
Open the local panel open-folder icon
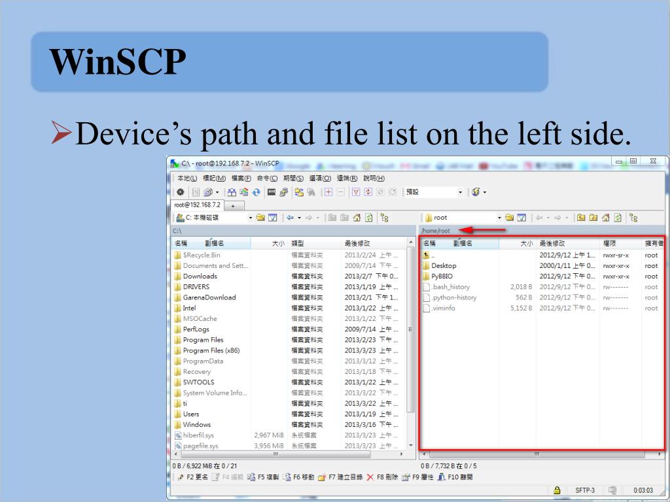coord(260,218)
